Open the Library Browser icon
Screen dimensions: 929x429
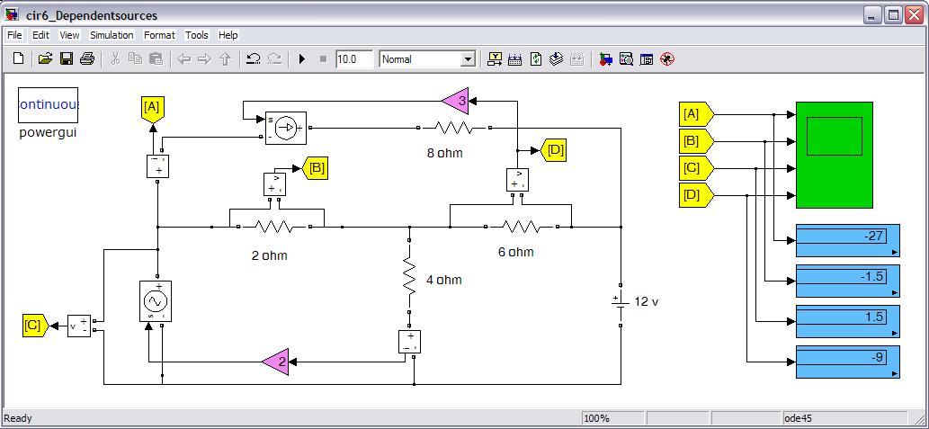tap(606, 59)
